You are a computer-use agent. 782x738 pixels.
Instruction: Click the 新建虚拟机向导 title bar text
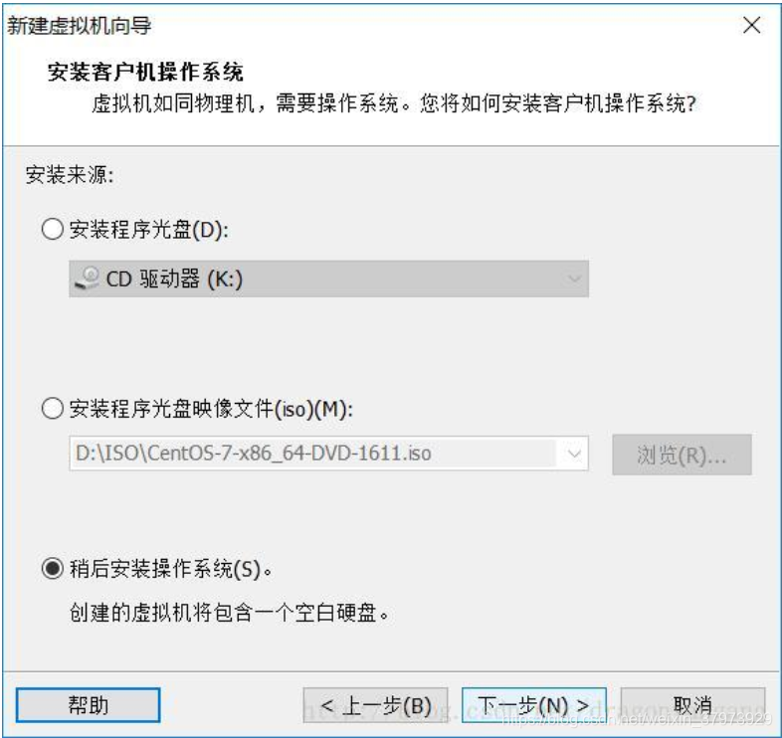pyautogui.click(x=80, y=26)
